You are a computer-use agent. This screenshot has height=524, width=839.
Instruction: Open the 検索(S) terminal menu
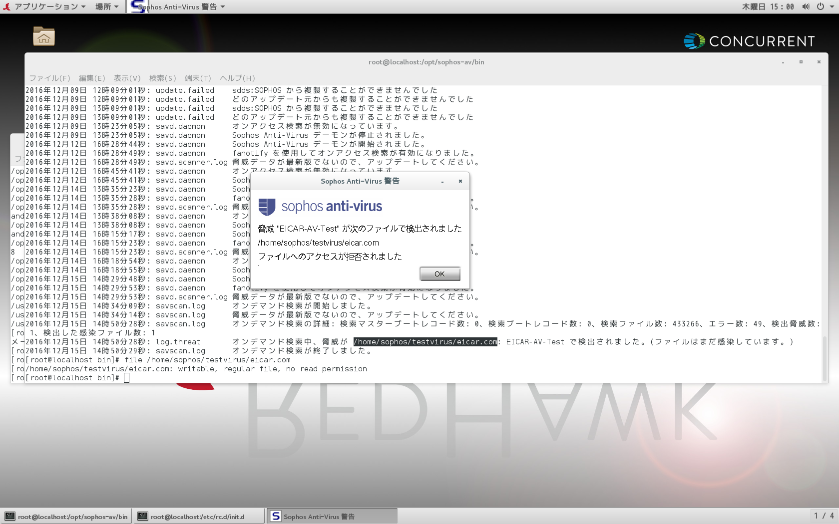pos(163,78)
